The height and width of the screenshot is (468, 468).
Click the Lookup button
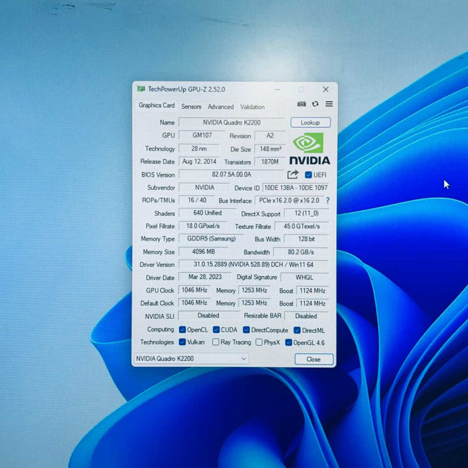point(310,122)
